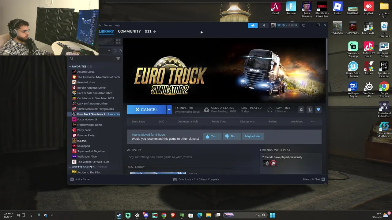The image size is (392, 220).
Task: Open Discord from the taskbar
Action: point(146,215)
